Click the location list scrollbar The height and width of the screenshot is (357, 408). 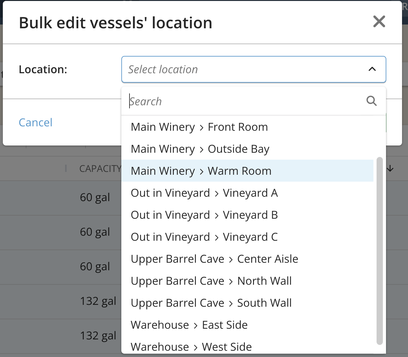click(x=379, y=251)
